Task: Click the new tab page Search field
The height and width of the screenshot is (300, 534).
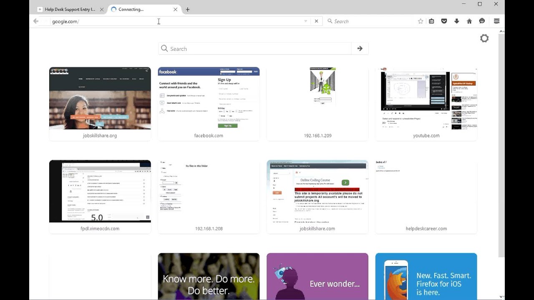Action: [x=255, y=49]
